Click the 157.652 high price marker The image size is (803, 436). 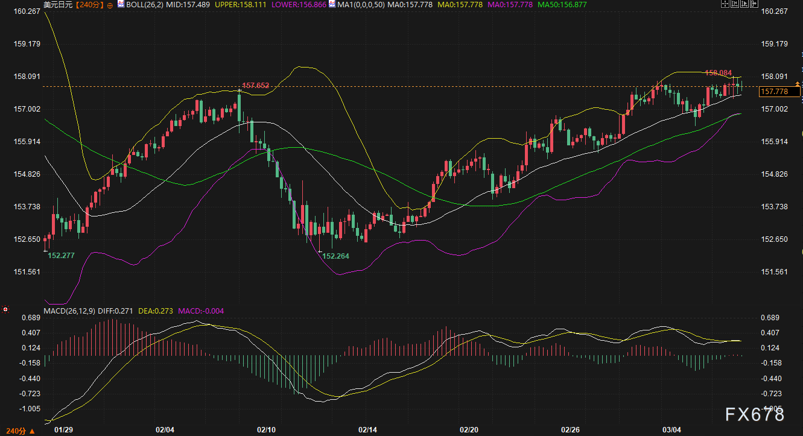255,86
